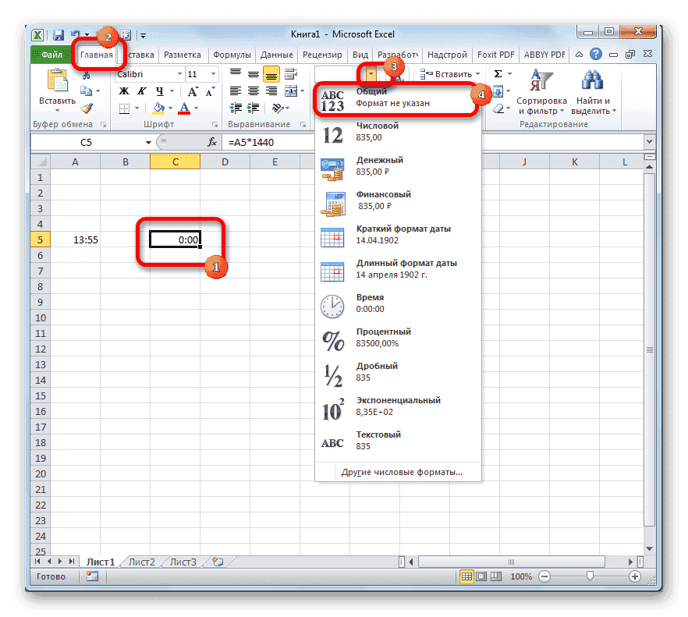Open the font size dropdown

213,73
